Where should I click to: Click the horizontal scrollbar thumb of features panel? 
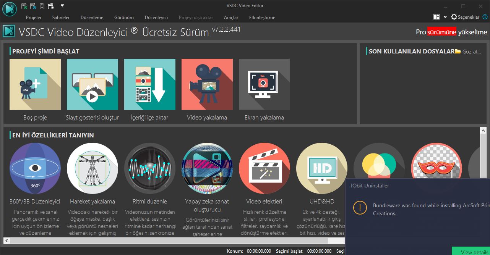pyautogui.click(x=169, y=241)
